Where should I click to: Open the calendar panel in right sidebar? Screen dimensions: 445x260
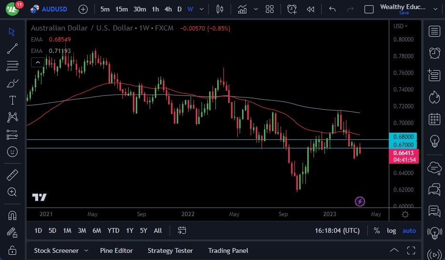coord(434,119)
